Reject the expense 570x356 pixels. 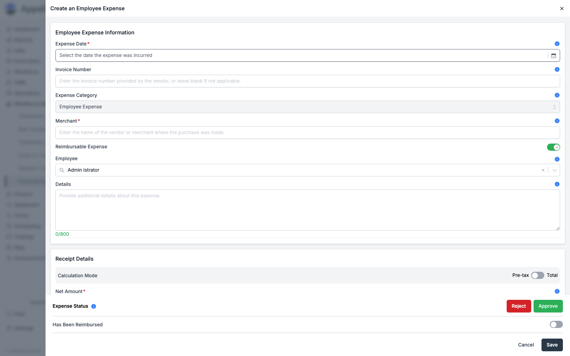pyautogui.click(x=519, y=306)
